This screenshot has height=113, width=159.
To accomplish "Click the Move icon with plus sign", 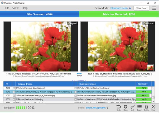I will click(x=126, y=107).
